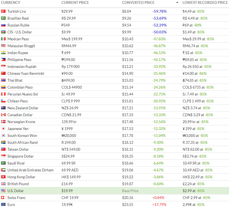Click the sort arrow beside Converted Price
The width and height of the screenshot is (229, 207).
pyautogui.click(x=177, y=2)
